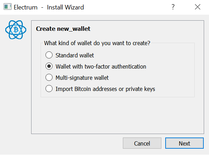The height and width of the screenshot is (155, 209).
Task: Click the empty panel area below wallet options
Action: pyautogui.click(x=118, y=115)
